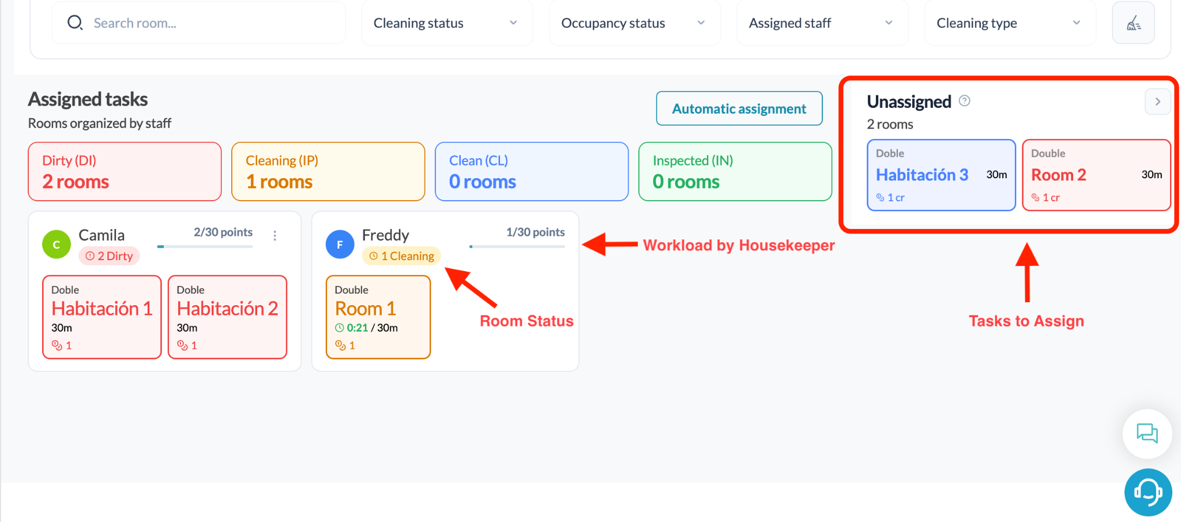This screenshot has width=1181, height=522.
Task: Click the broom cleaning icon button
Action: (x=1133, y=23)
